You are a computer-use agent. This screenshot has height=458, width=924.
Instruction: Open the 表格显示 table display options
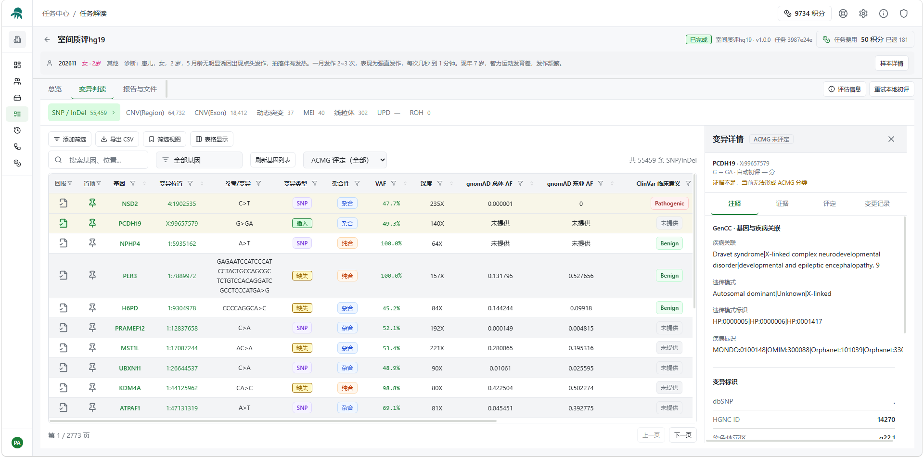pyautogui.click(x=212, y=139)
